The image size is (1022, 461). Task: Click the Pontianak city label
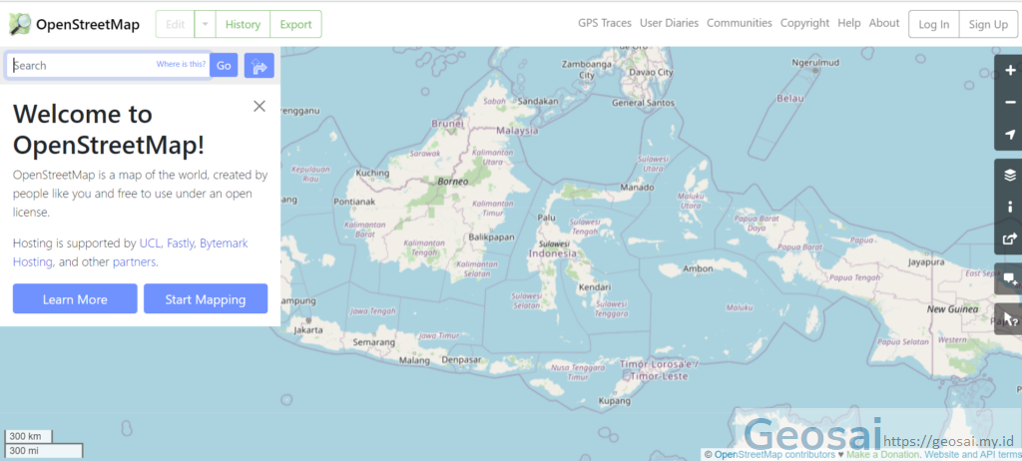(354, 202)
